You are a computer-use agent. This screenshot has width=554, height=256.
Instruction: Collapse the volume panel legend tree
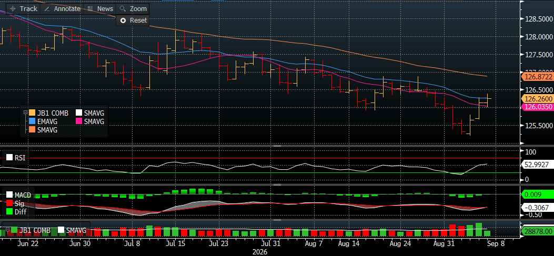(8, 229)
